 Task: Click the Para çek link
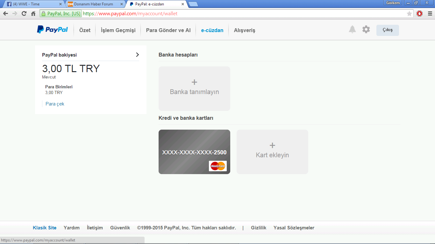tap(55, 104)
